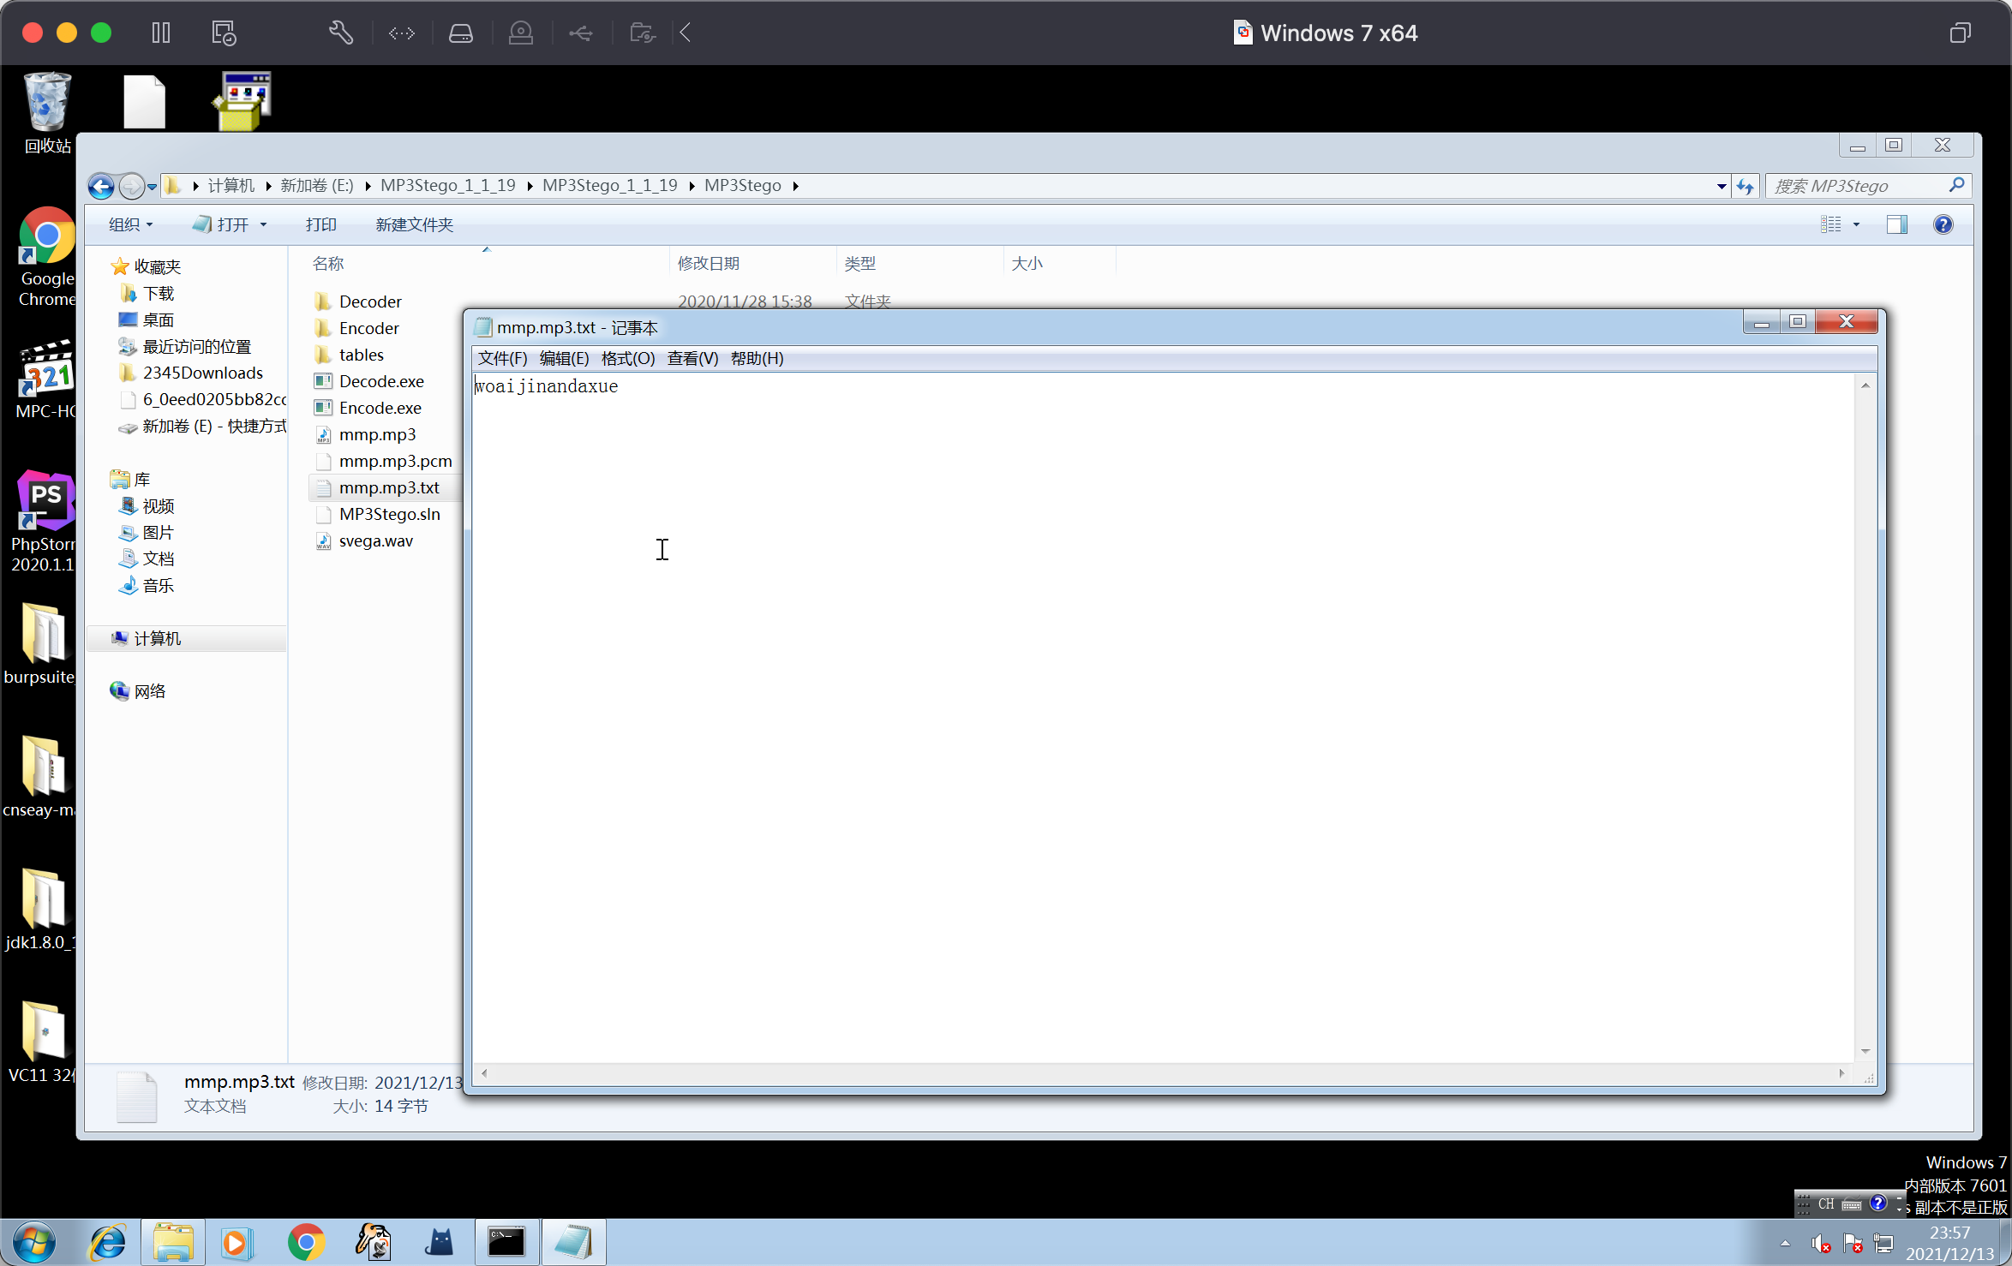Select 下载 in the favorites sidebar
Viewport: 2012px width, 1266px height.
148,294
